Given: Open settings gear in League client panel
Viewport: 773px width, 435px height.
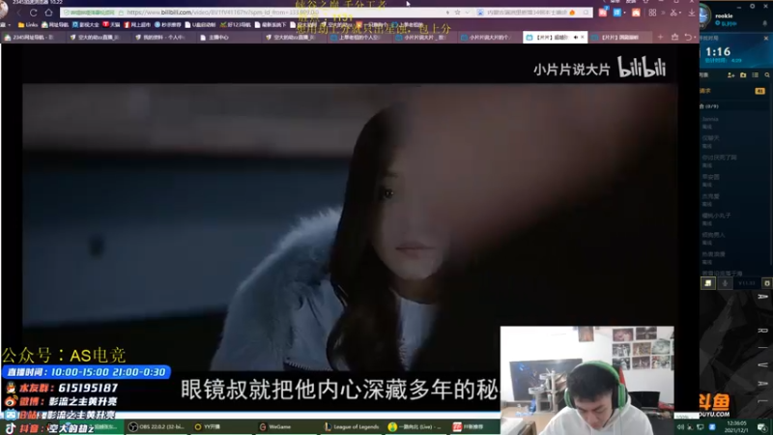Looking at the screenshot, I should click(753, 6).
